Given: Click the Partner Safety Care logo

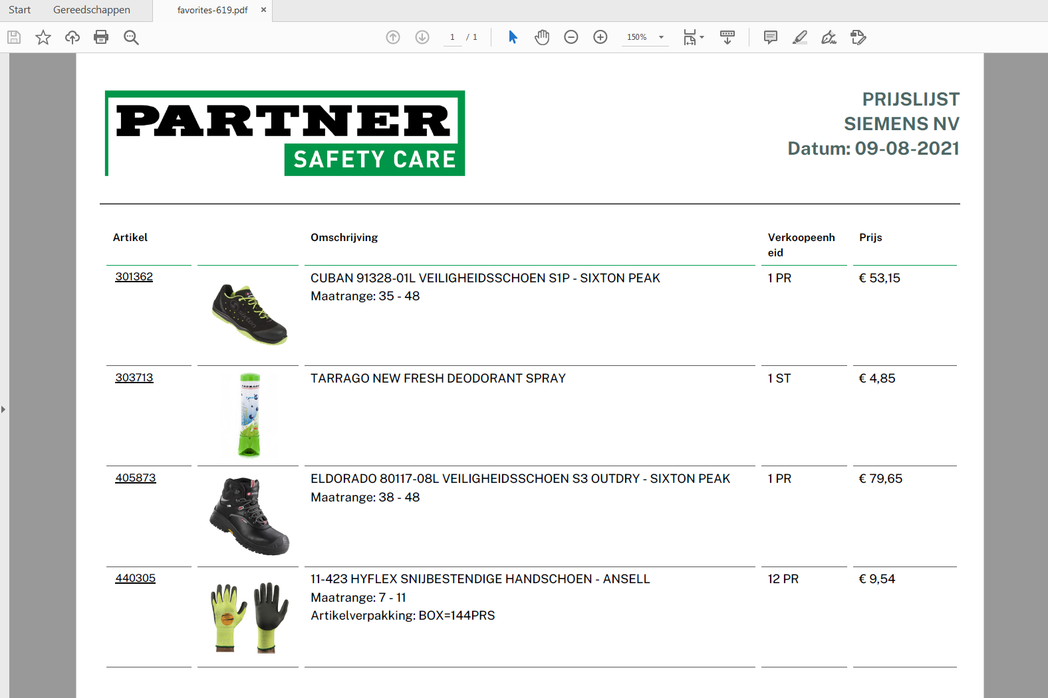Looking at the screenshot, I should (285, 133).
